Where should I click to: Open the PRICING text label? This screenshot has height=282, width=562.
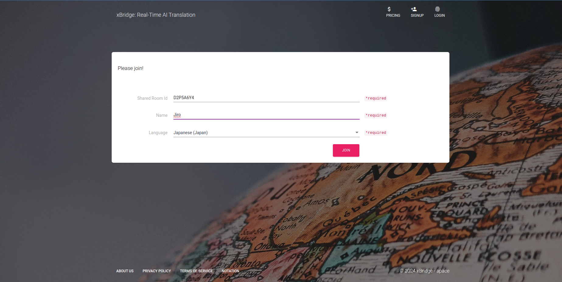click(393, 16)
